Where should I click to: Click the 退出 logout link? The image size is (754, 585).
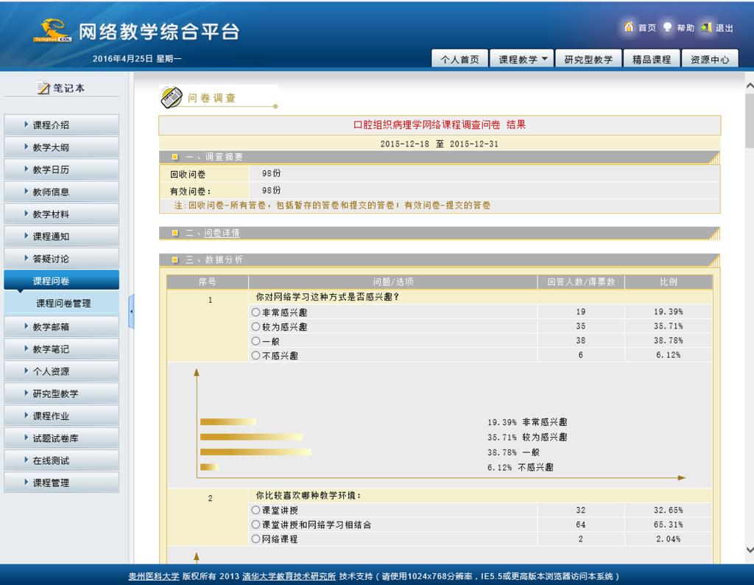(x=725, y=28)
